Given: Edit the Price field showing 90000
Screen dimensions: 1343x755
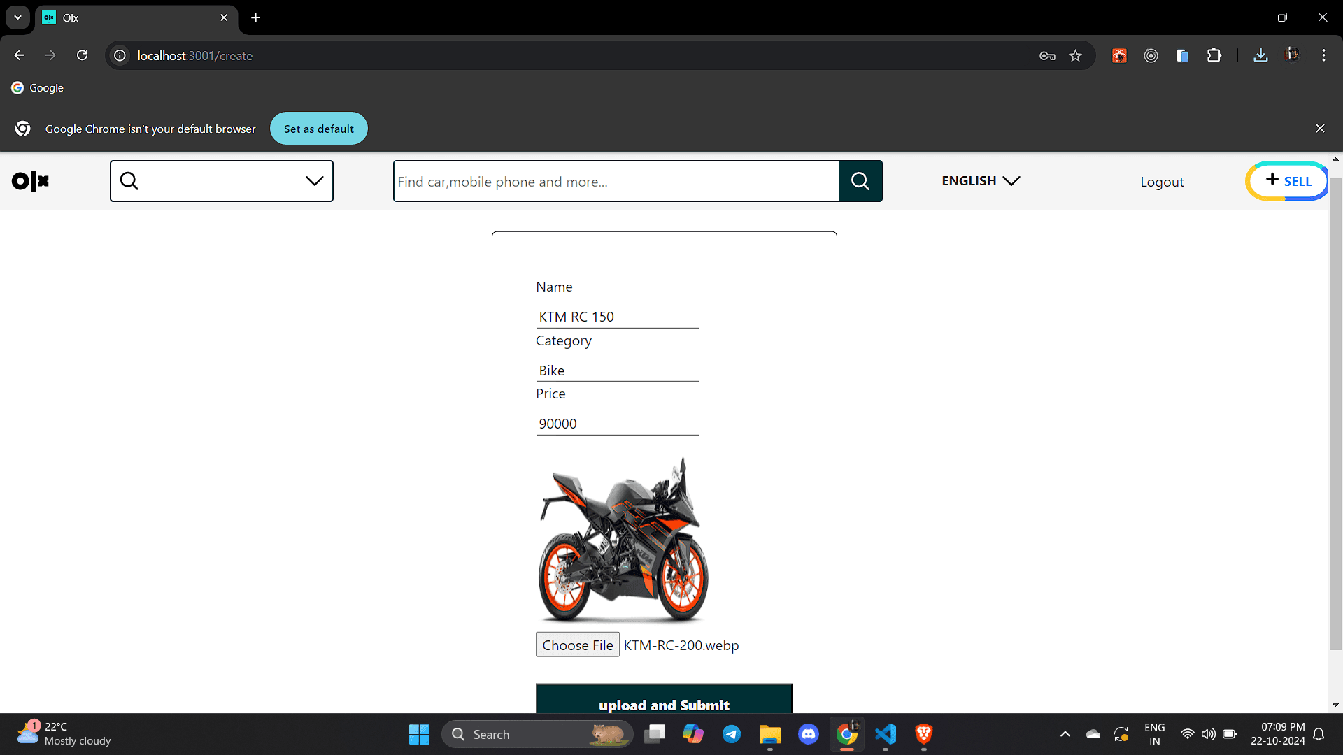Looking at the screenshot, I should [x=618, y=424].
